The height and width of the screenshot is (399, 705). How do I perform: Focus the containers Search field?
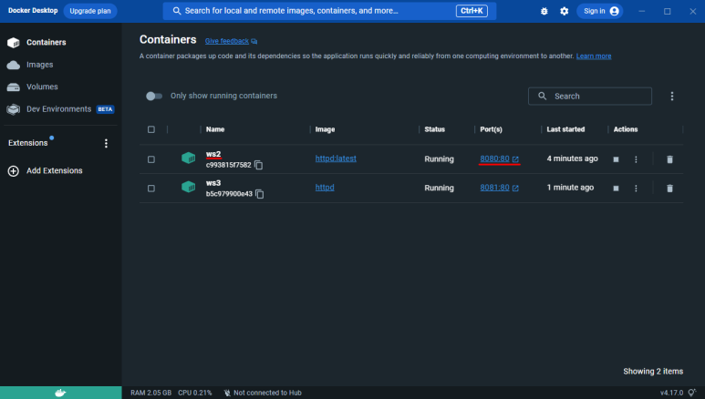point(590,97)
